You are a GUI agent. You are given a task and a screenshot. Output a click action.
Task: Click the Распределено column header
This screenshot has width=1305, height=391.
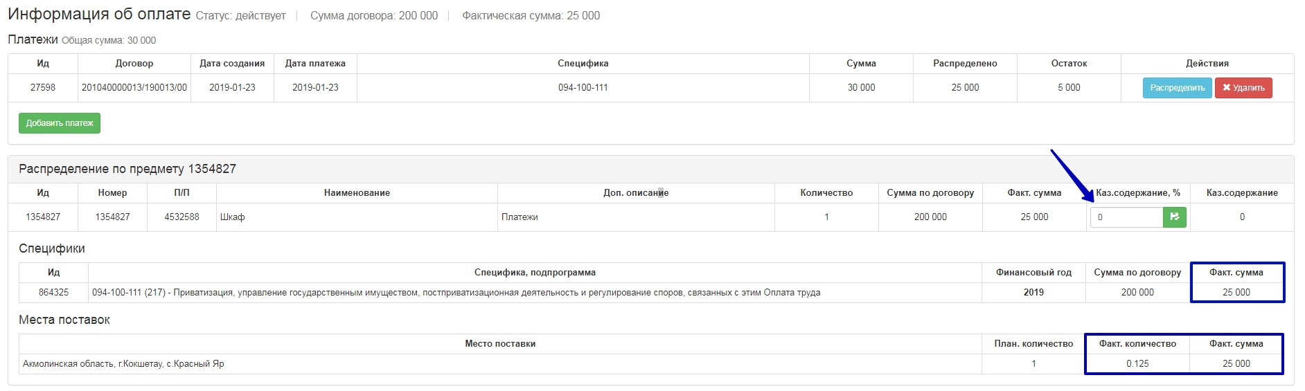pos(965,64)
